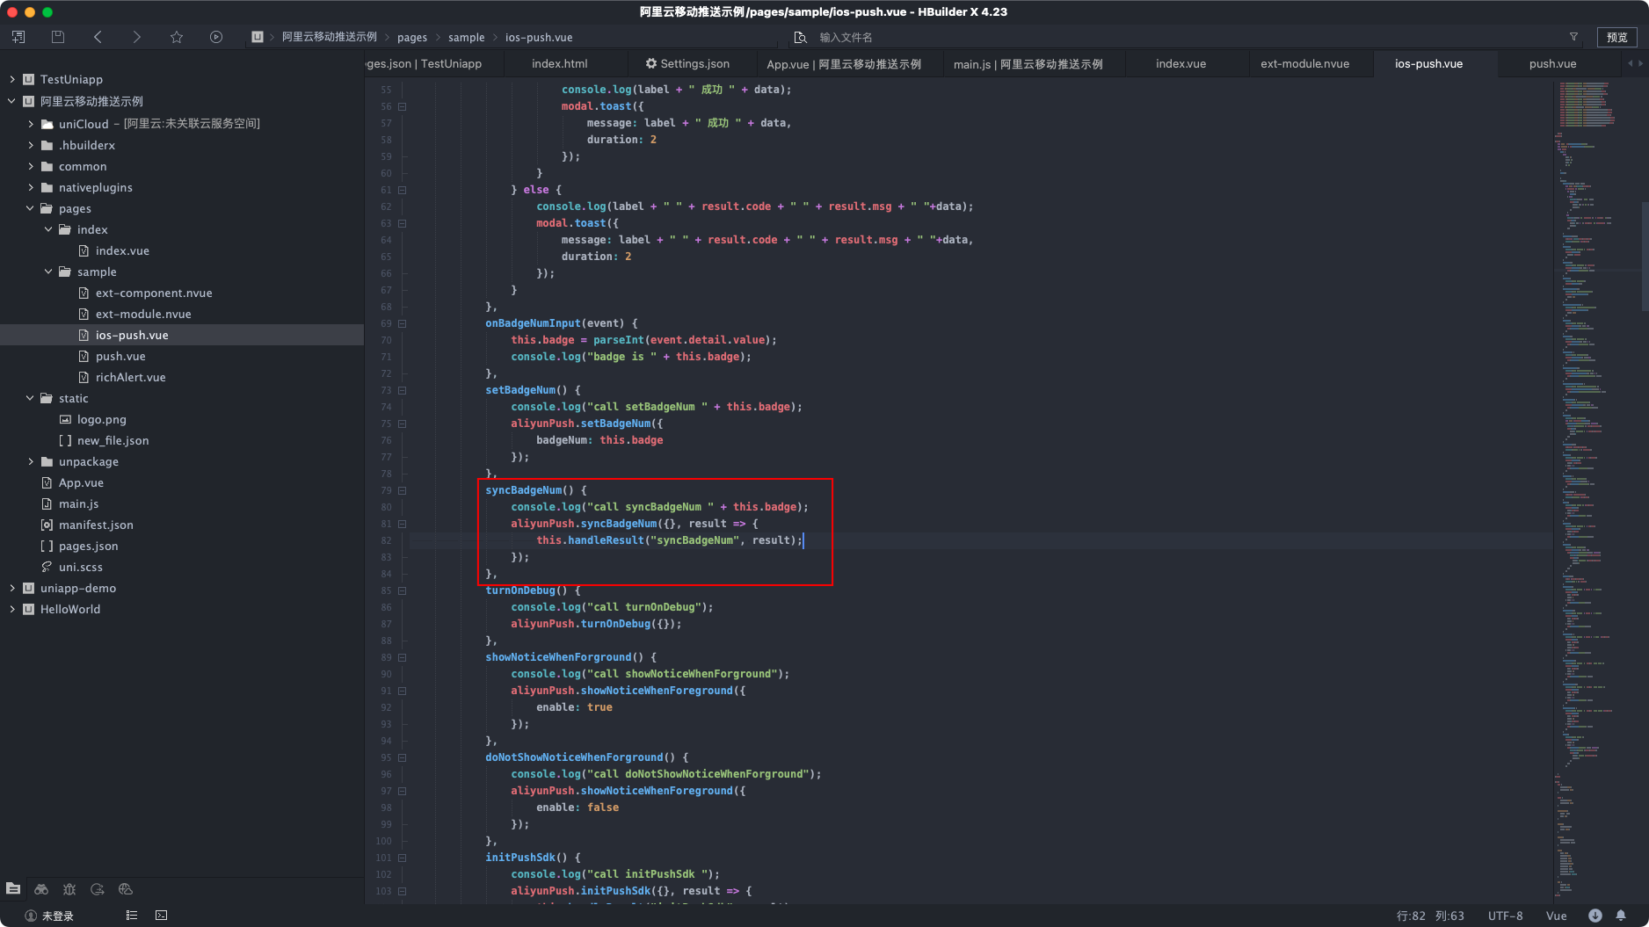
Task: Open the sync refresh panel icon
Action: click(x=98, y=889)
